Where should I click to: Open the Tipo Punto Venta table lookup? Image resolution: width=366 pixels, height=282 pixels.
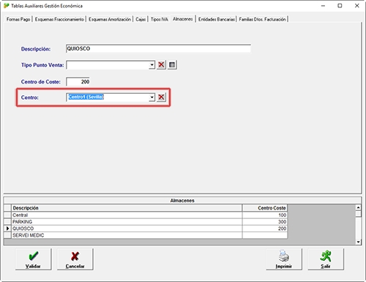click(x=172, y=65)
